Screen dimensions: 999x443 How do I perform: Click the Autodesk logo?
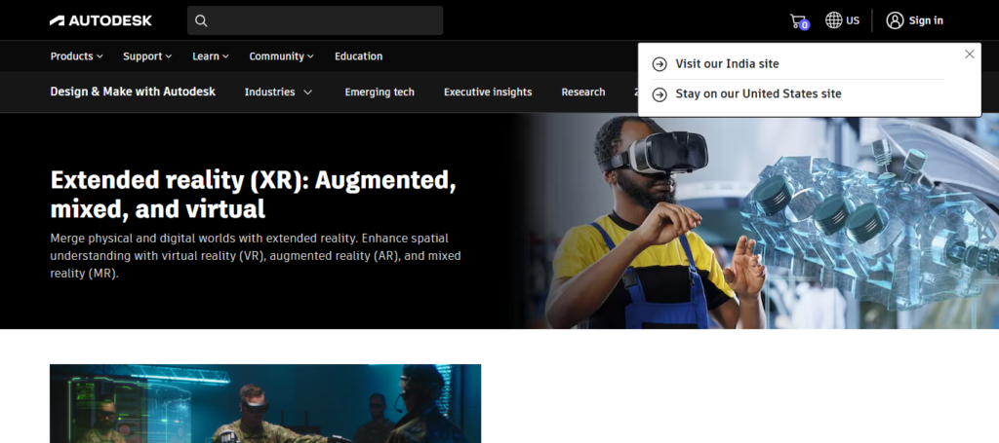[100, 20]
